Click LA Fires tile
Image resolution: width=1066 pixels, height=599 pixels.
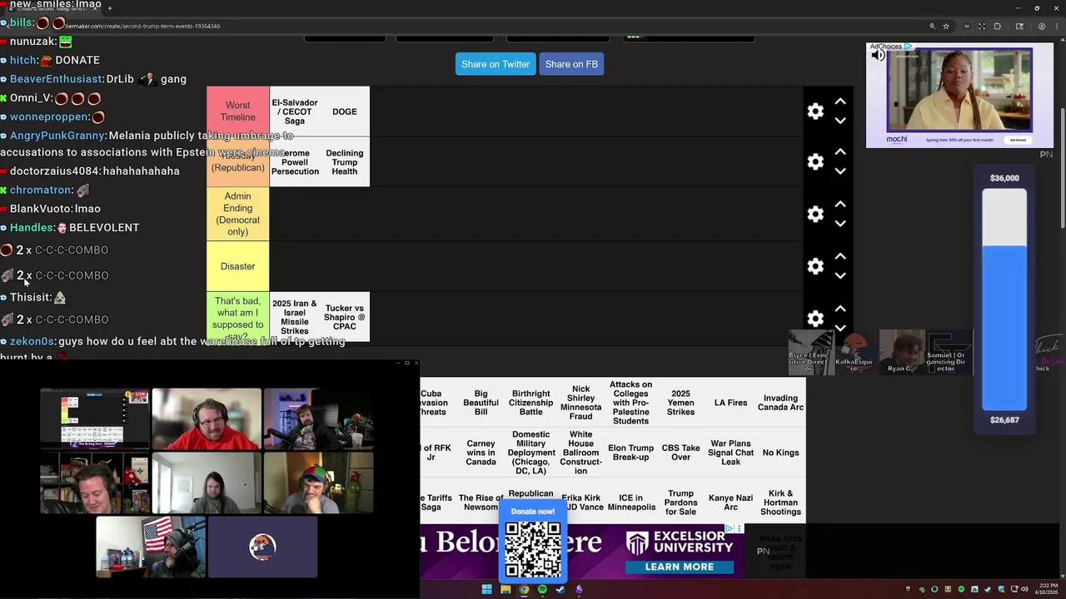730,403
